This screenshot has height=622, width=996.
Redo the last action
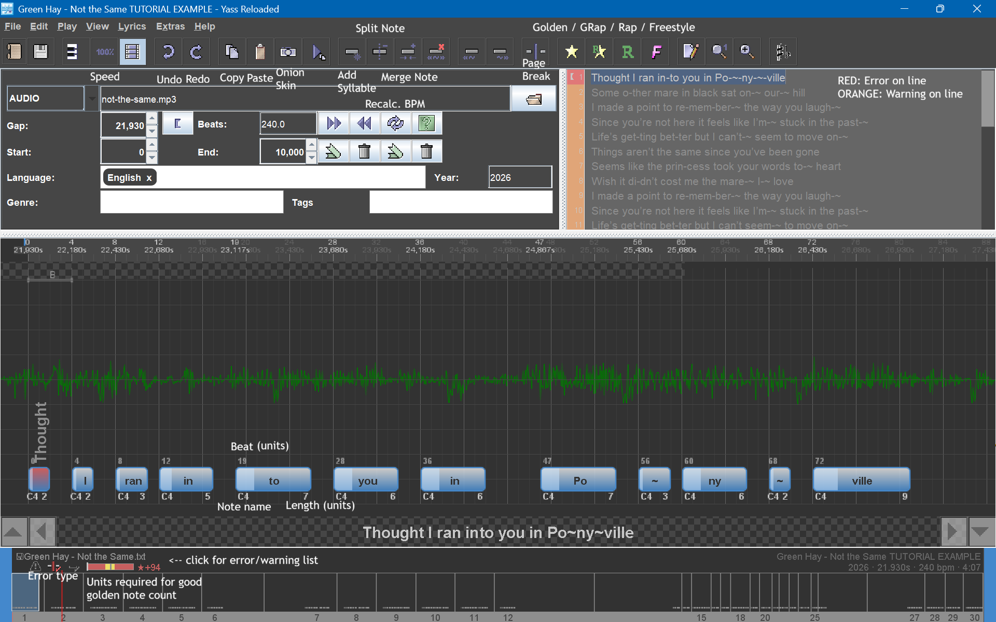click(x=196, y=52)
